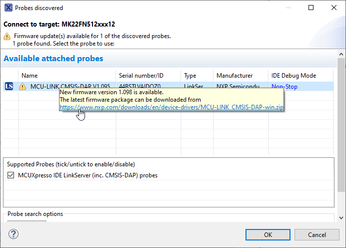The height and width of the screenshot is (248, 346).
Task: Click the warning icon beside the MCU-LINK probe name
Action: (22, 87)
